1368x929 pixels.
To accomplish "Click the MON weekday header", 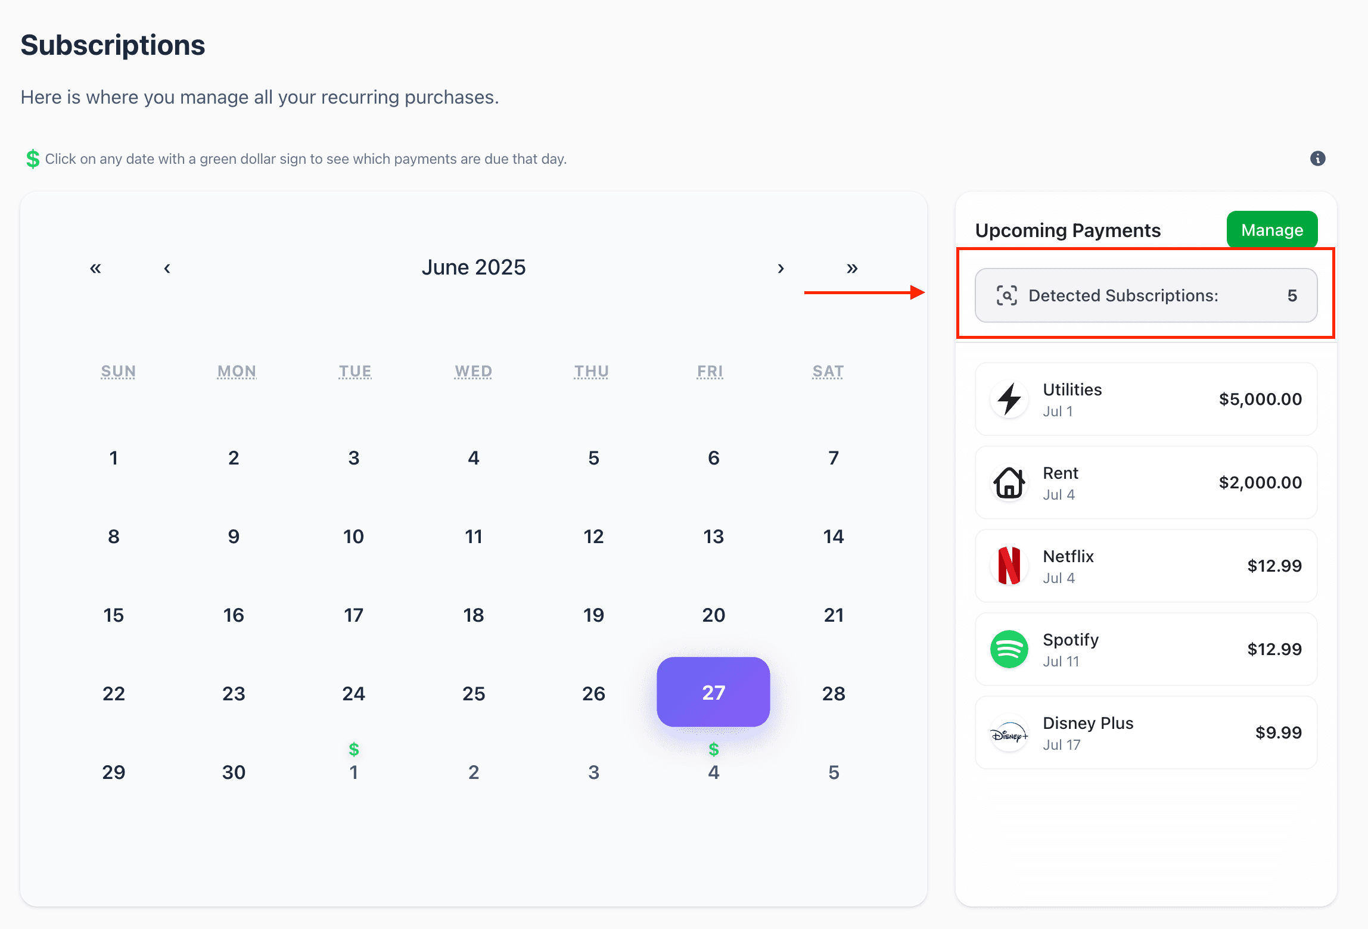I will pos(237,371).
